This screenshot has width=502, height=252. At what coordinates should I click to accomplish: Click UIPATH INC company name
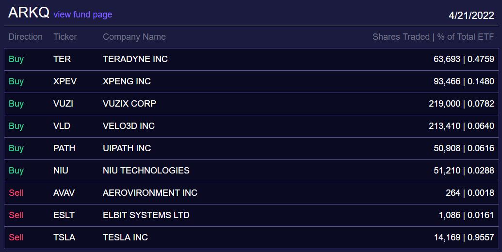click(x=127, y=148)
